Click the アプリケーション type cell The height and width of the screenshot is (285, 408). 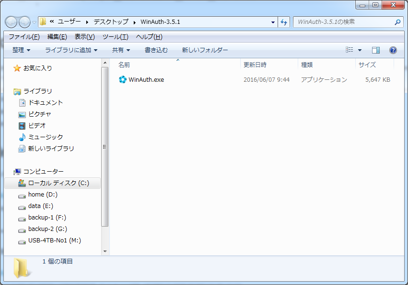click(324, 80)
